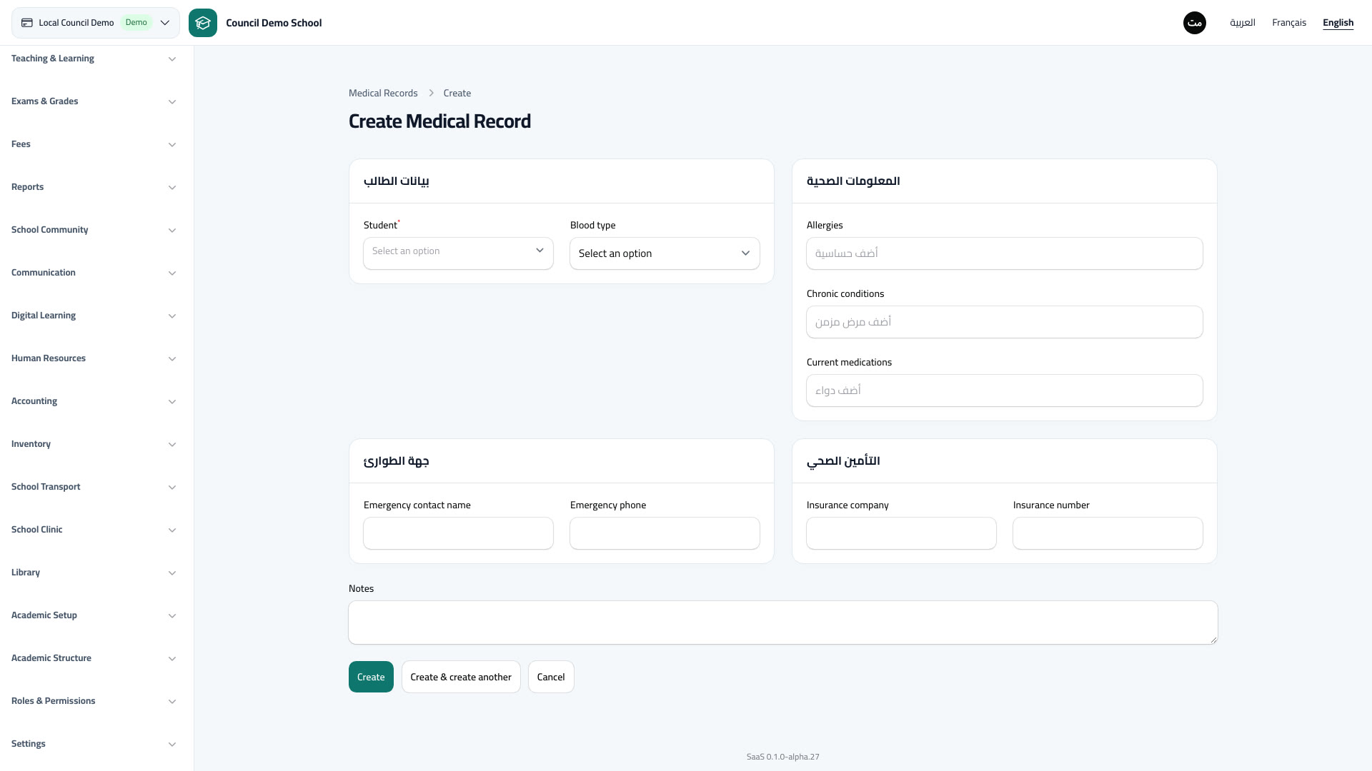
Task: Cancel the medical record form
Action: pos(551,677)
